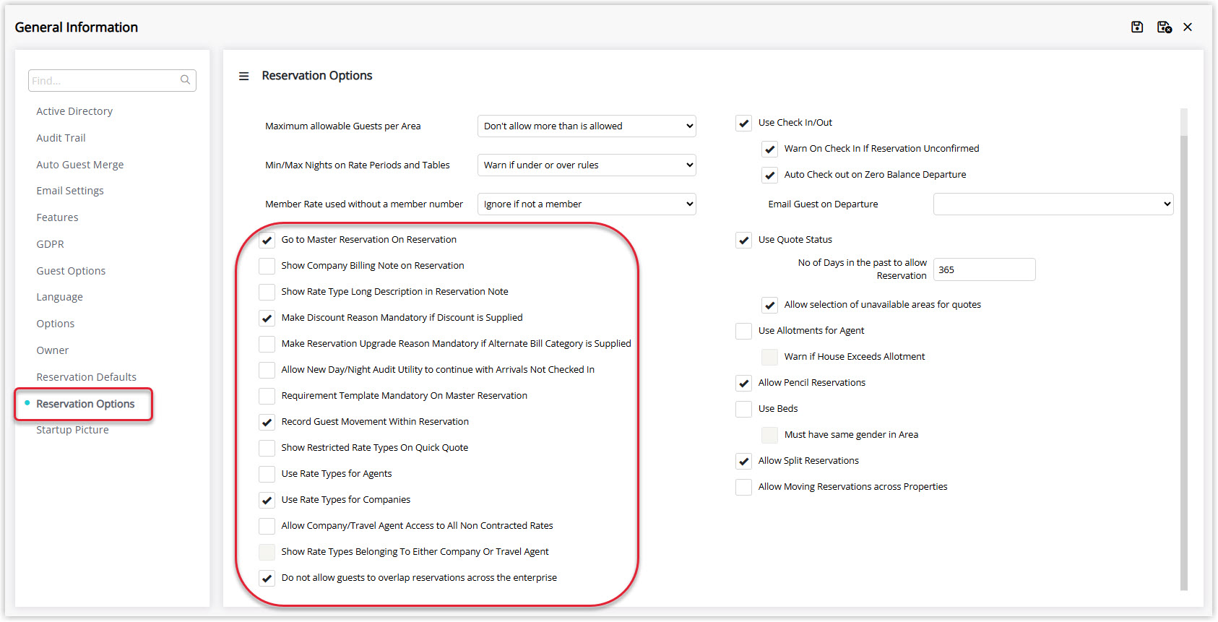Enable Use Rate Types for Agents

point(267,474)
